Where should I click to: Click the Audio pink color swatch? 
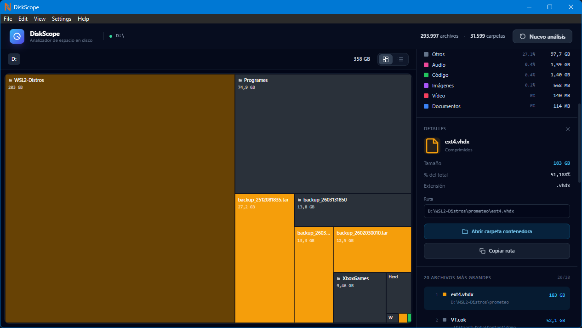[x=426, y=65]
